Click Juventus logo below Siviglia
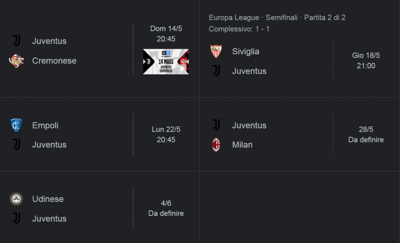 (x=216, y=71)
